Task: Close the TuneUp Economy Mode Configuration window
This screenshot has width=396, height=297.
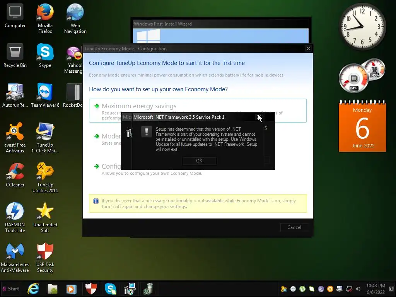Action: [x=308, y=48]
